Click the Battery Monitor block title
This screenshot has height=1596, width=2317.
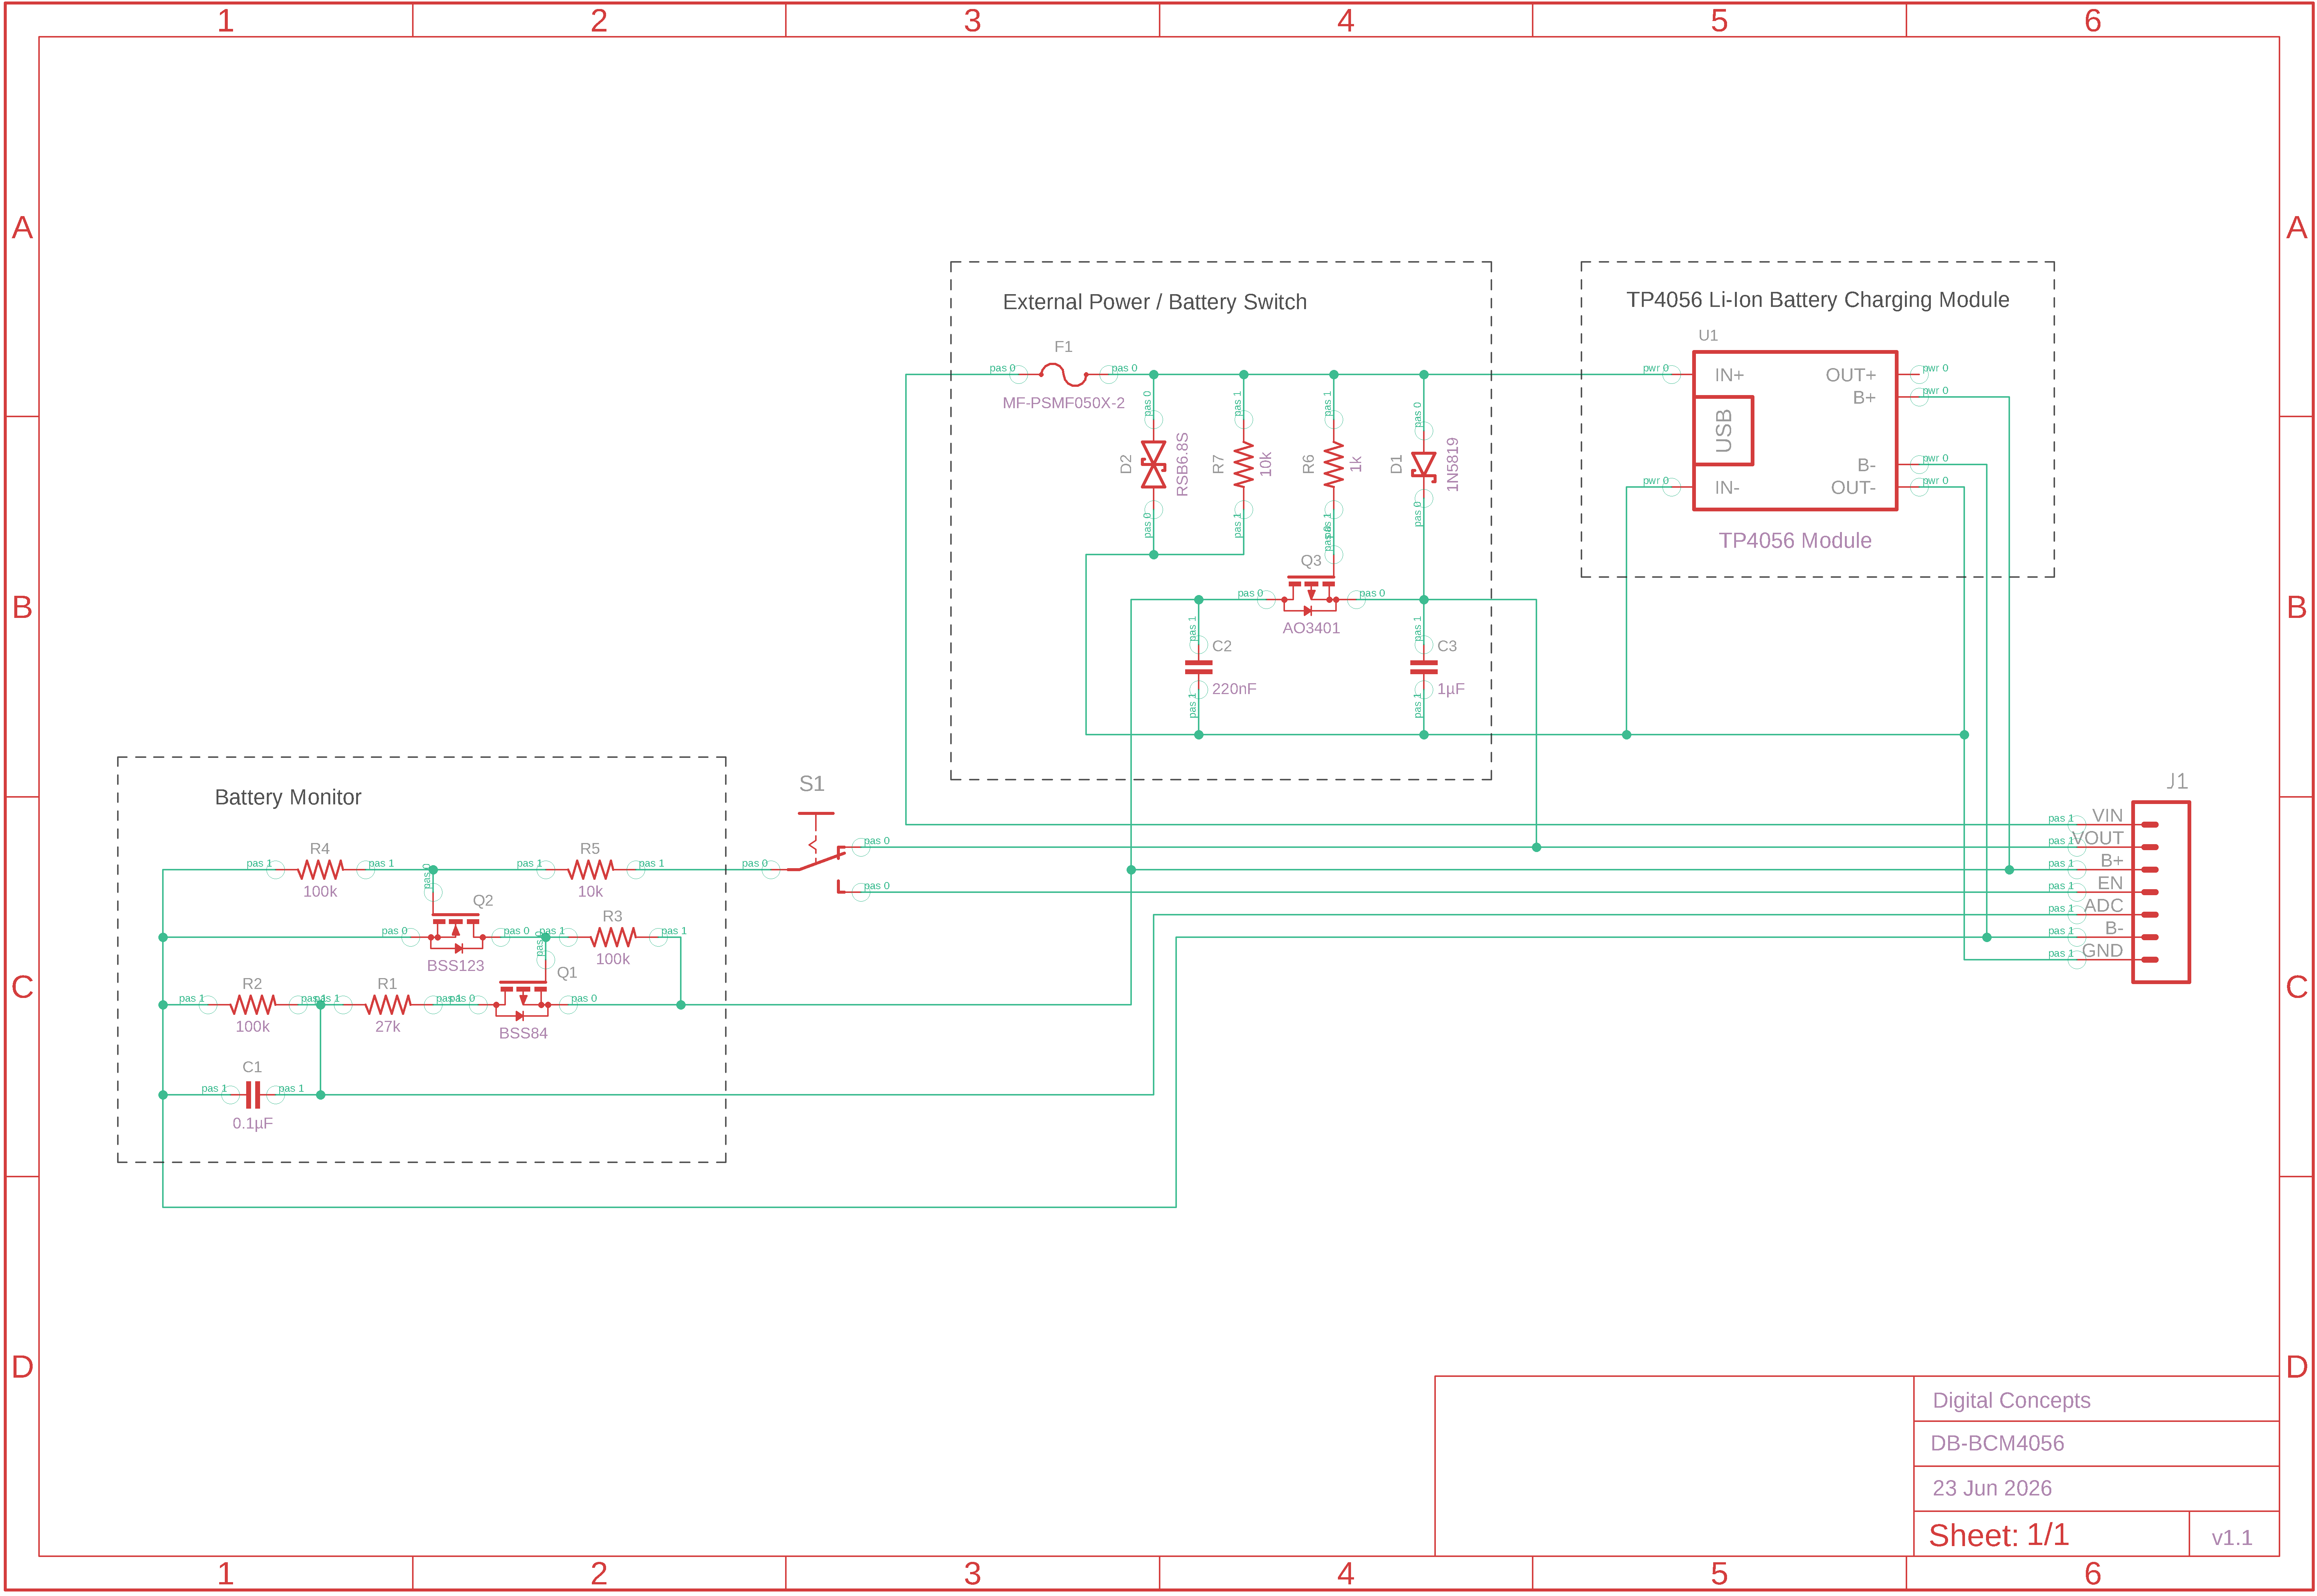pyautogui.click(x=288, y=797)
